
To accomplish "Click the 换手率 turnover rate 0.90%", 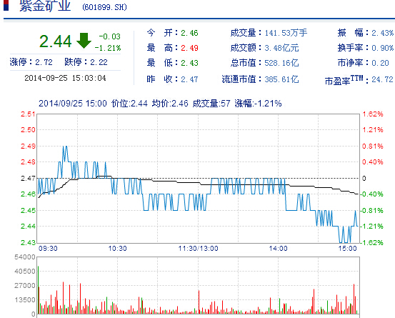I will (x=383, y=48).
